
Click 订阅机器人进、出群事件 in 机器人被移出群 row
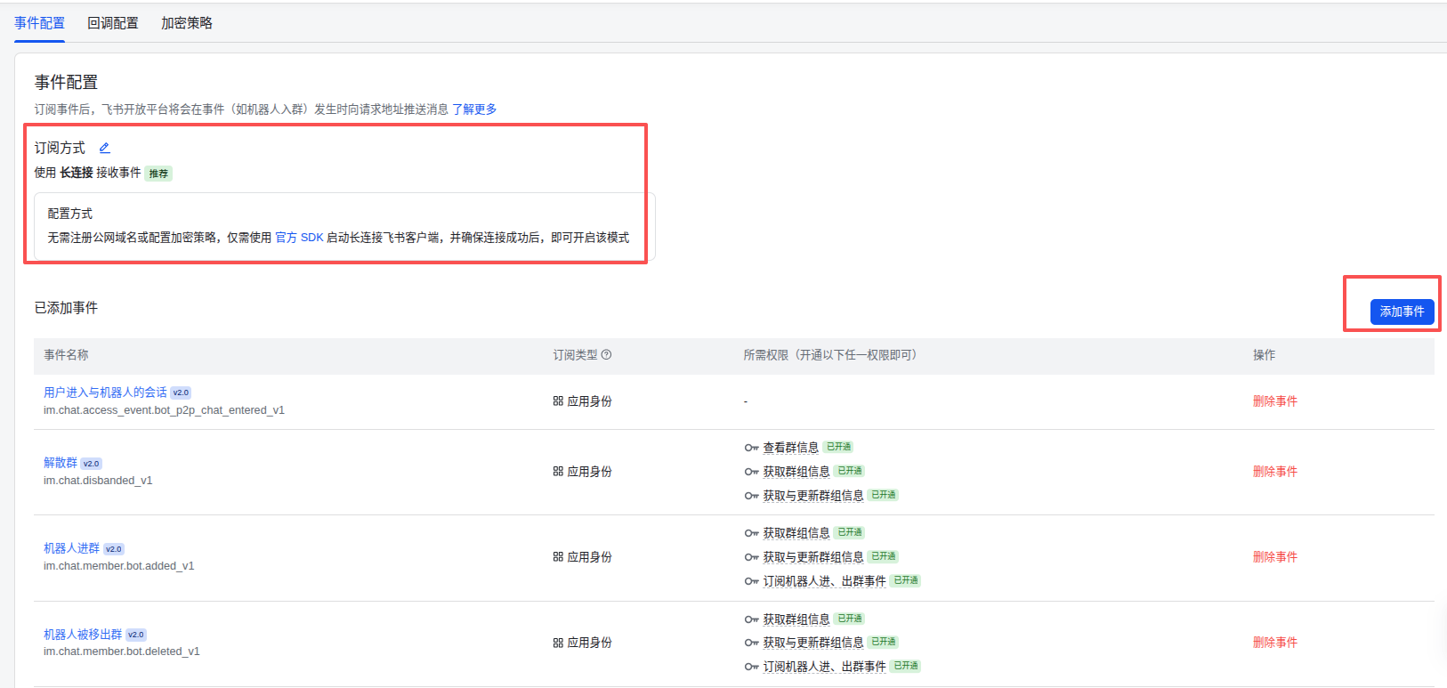click(x=824, y=667)
